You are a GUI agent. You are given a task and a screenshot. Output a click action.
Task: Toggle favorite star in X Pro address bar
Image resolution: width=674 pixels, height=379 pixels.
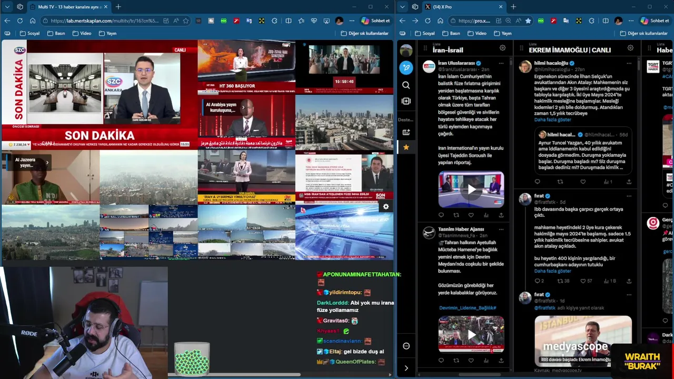coord(528,21)
